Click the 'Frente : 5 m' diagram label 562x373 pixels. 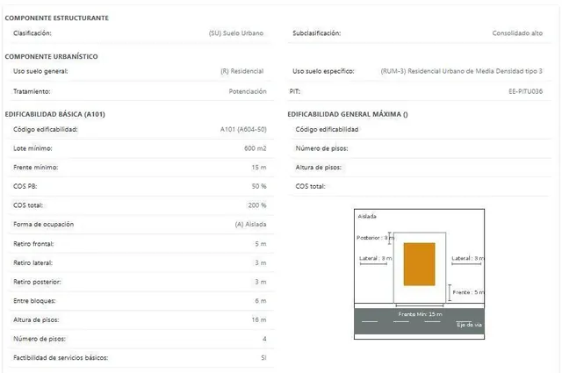click(x=468, y=292)
